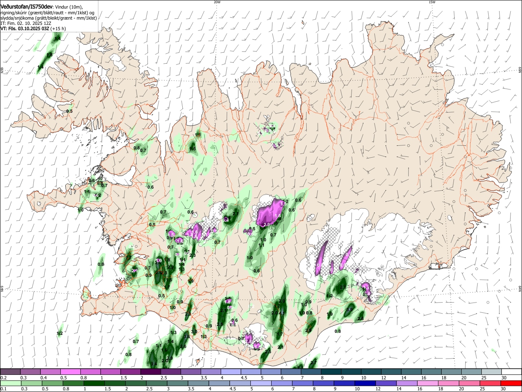This screenshot has width=522, height=392.
Task: Choose the lower-scale royal blue swatch between 8 and 9
Action: [323, 383]
